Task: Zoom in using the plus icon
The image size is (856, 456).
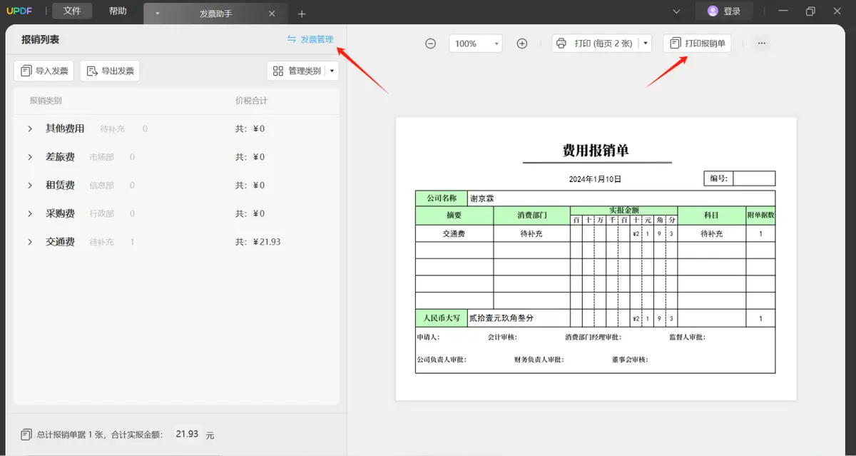Action: click(521, 43)
